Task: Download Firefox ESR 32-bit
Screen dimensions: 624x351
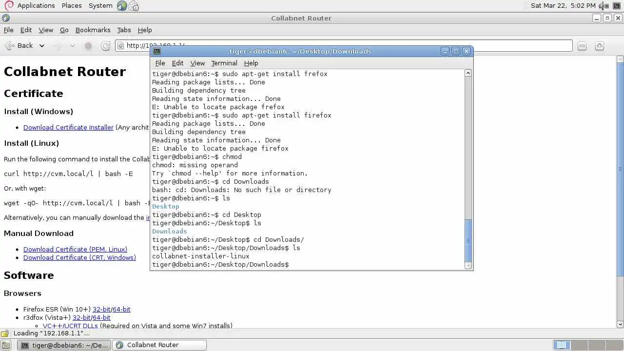Action: pos(101,309)
